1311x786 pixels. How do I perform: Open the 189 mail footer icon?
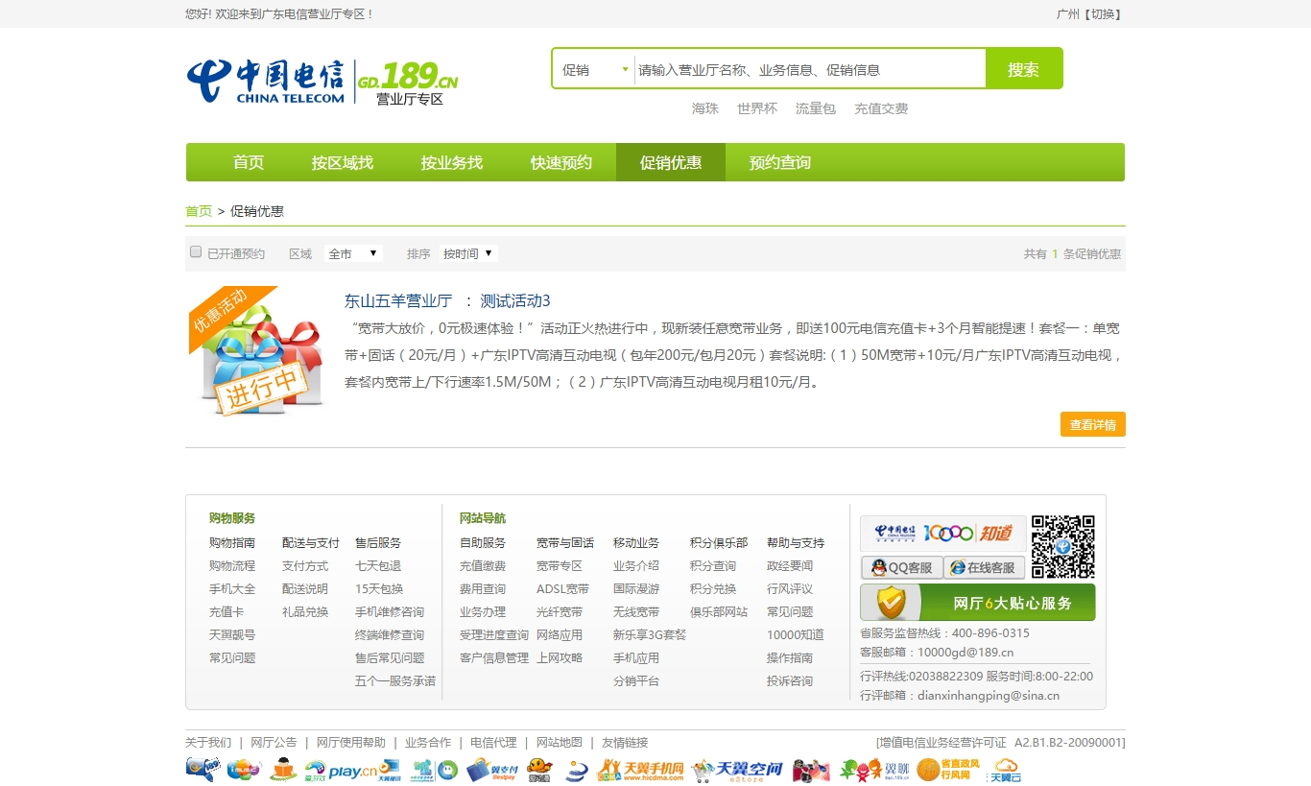pyautogui.click(x=203, y=770)
